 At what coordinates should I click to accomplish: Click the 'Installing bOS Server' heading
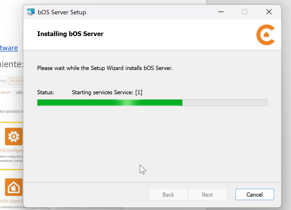70,34
